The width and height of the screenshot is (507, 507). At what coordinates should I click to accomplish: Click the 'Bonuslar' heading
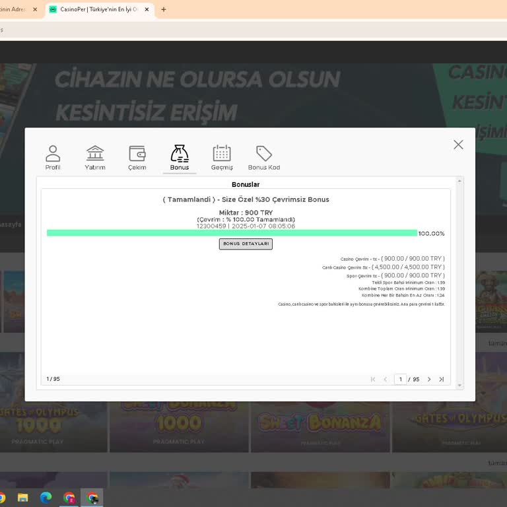[246, 184]
